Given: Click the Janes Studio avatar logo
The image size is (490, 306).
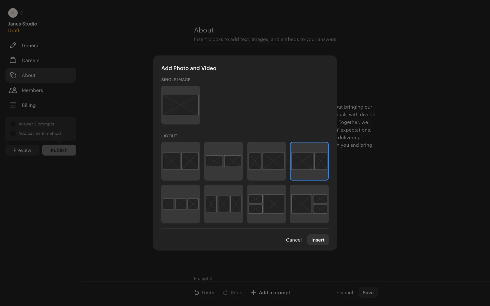Looking at the screenshot, I should pos(13,13).
